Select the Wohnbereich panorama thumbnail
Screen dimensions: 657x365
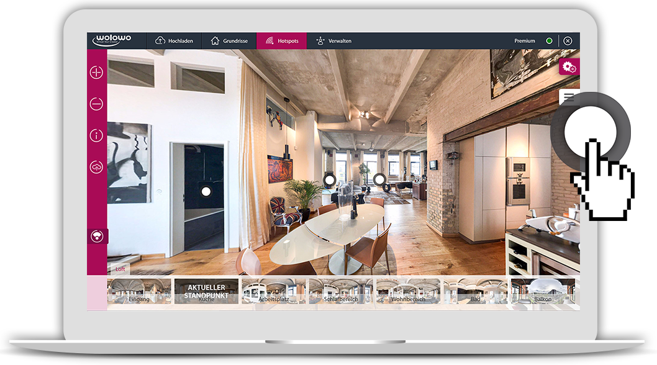(x=408, y=291)
